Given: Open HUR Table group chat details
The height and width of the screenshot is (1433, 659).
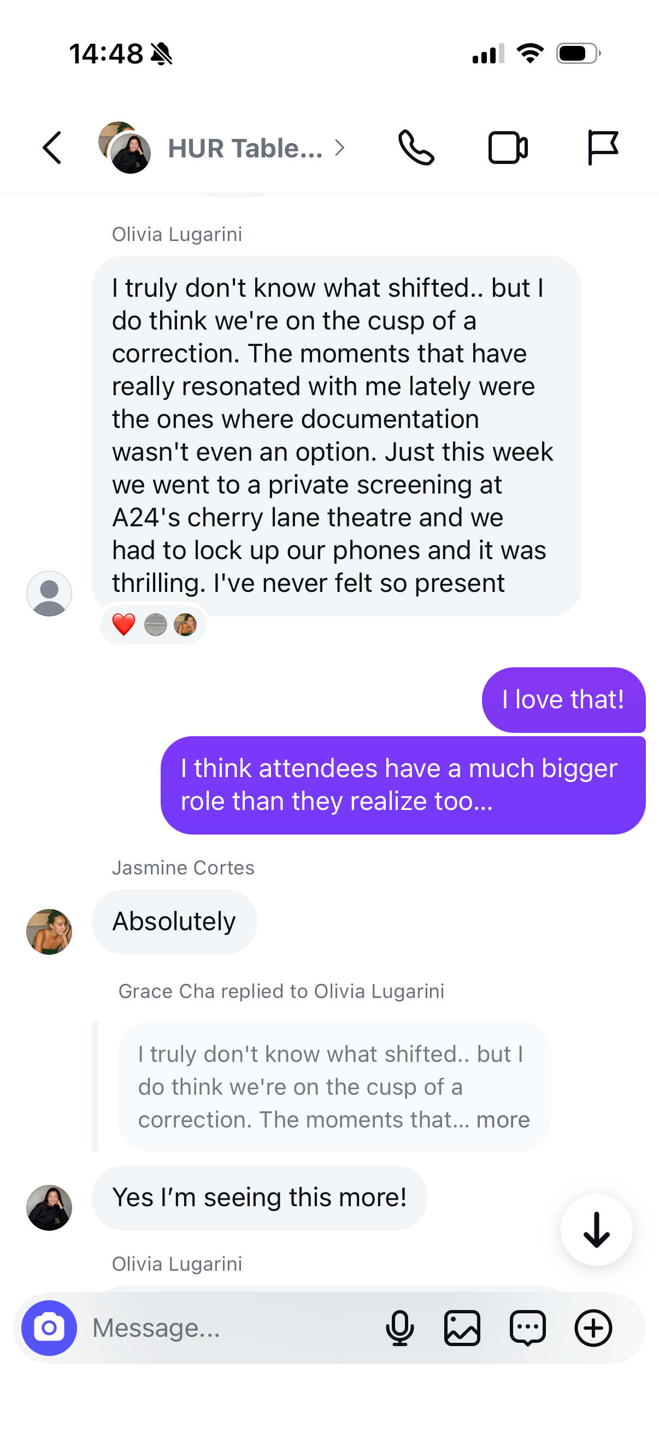Looking at the screenshot, I should tap(245, 149).
